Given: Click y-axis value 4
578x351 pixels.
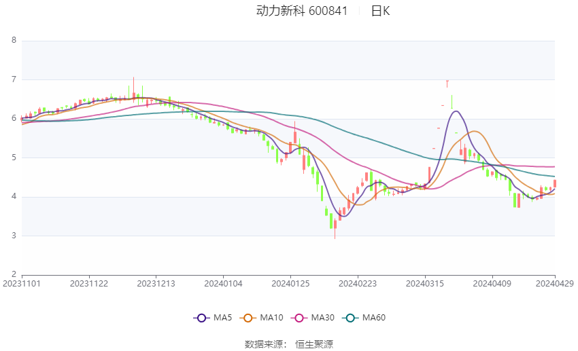Looking at the screenshot, I should click(x=14, y=196).
